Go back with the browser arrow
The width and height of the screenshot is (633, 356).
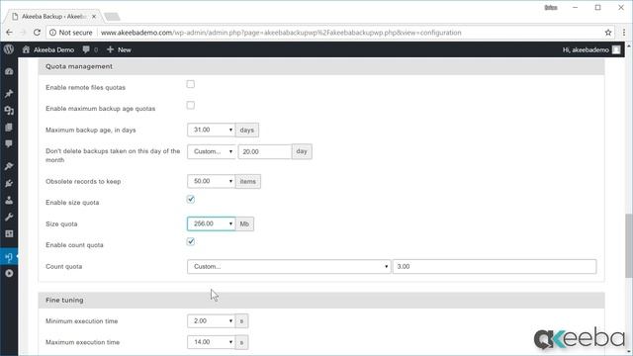coord(9,33)
